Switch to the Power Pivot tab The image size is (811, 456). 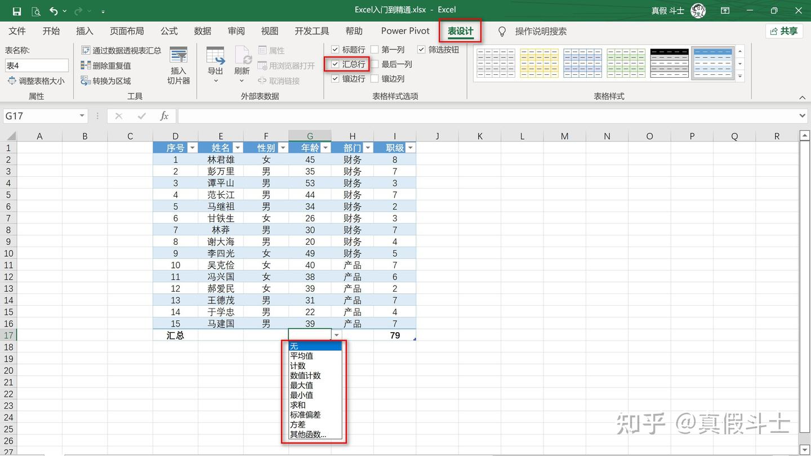(x=405, y=31)
